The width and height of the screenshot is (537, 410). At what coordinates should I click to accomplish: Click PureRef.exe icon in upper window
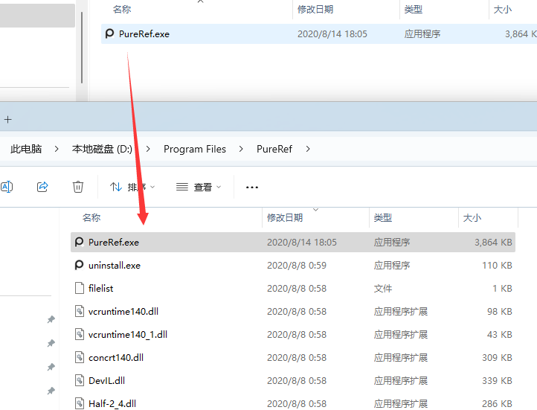pyautogui.click(x=109, y=33)
